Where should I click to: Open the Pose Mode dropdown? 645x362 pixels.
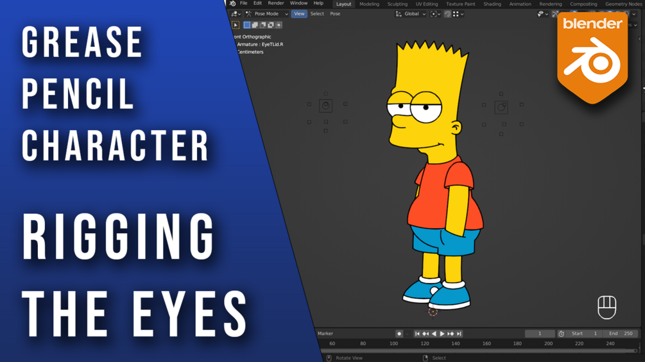coord(266,14)
